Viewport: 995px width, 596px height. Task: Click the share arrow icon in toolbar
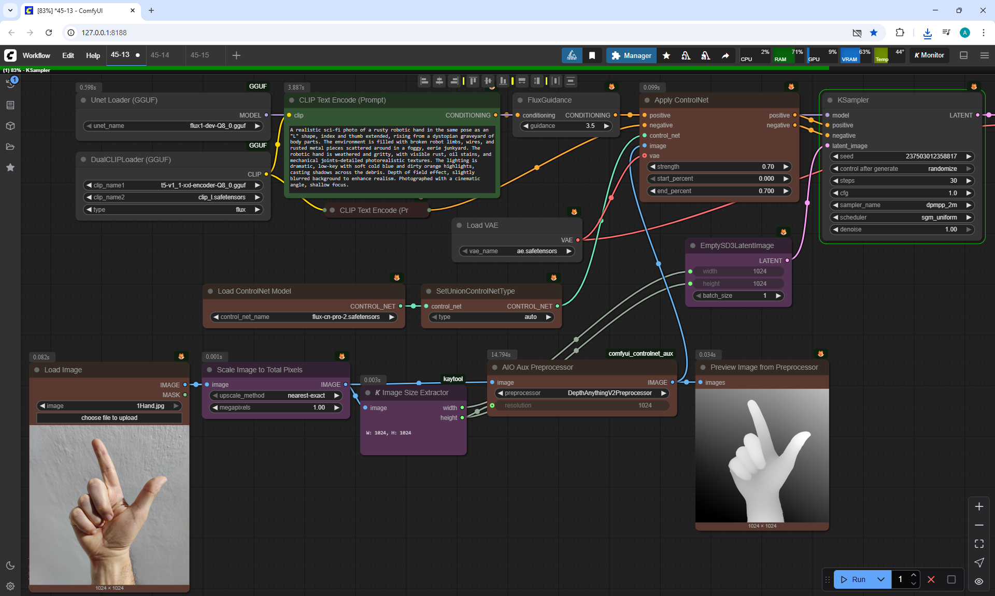[x=725, y=55]
